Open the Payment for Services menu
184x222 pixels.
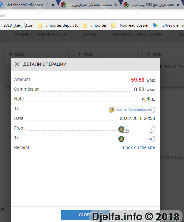click(x=41, y=34)
